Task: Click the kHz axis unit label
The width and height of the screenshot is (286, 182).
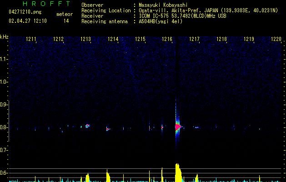Action: click(x=4, y=37)
